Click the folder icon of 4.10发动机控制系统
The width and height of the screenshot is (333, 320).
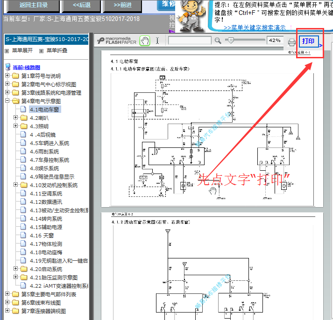tap(24, 185)
